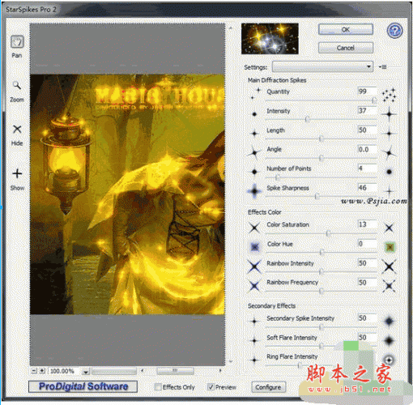Image resolution: width=413 pixels, height=405 pixels.
Task: Open help via question mark icon
Action: [x=394, y=31]
